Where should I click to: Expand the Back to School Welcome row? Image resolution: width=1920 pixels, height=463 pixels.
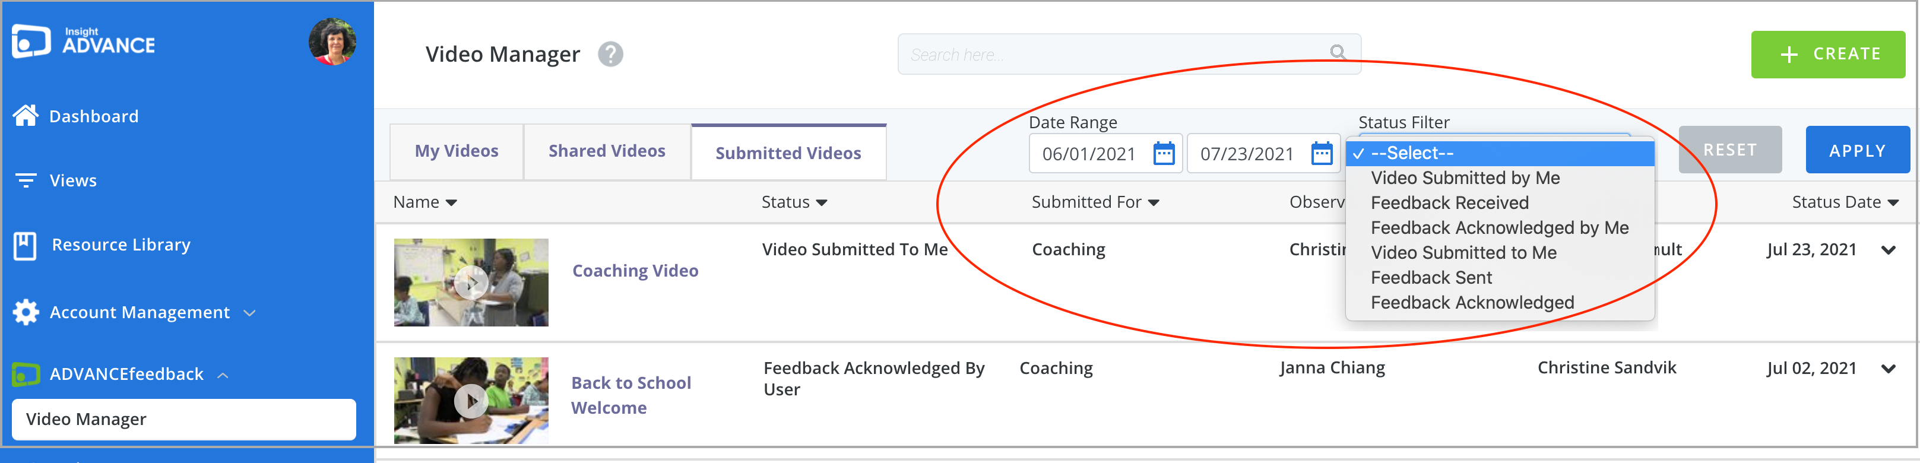tap(1888, 369)
